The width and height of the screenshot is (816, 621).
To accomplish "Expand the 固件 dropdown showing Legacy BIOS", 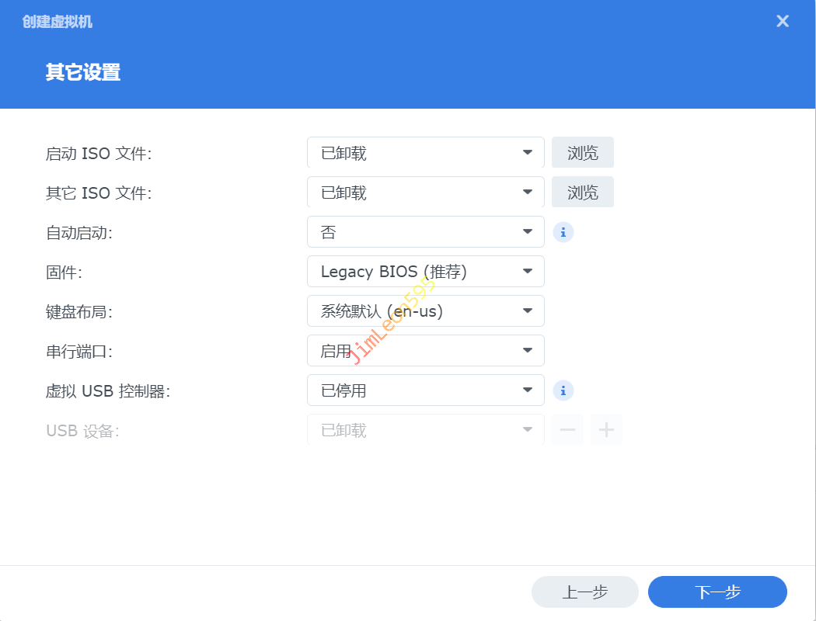I will (425, 272).
